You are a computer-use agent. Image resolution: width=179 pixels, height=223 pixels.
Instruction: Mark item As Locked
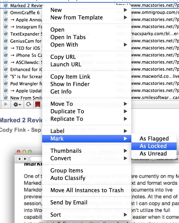click(x=154, y=146)
